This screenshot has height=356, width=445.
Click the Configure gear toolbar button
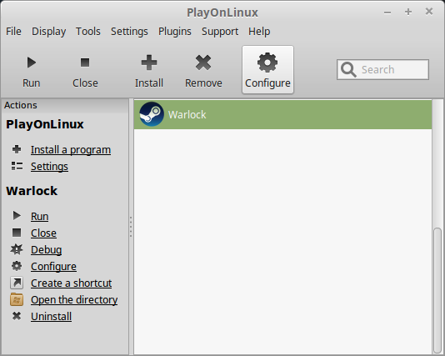267,69
